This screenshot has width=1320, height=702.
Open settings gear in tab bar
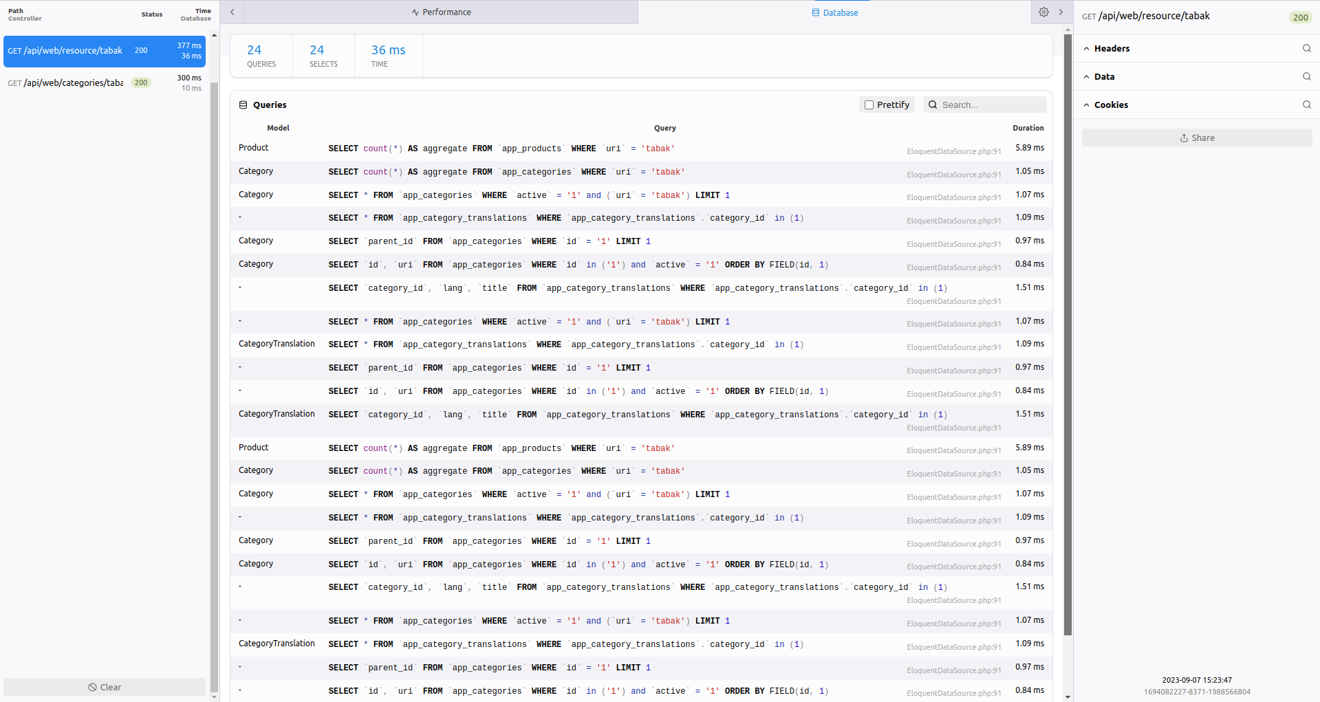tap(1043, 12)
